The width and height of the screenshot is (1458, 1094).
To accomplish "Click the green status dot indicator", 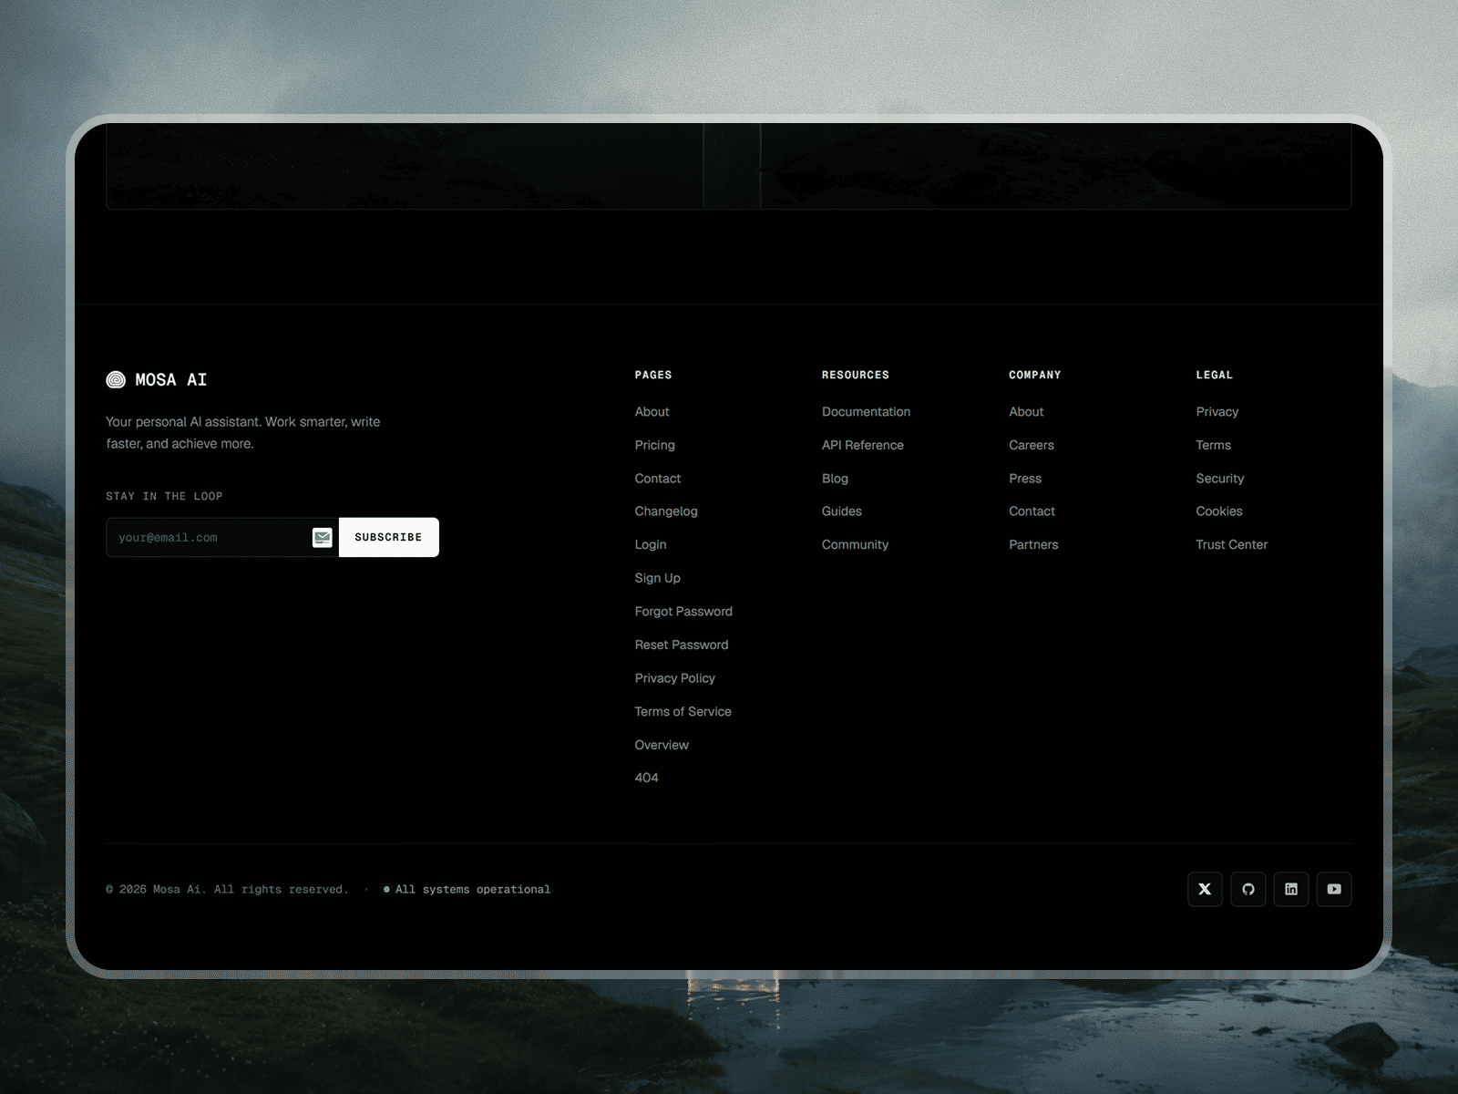I will [x=386, y=889].
